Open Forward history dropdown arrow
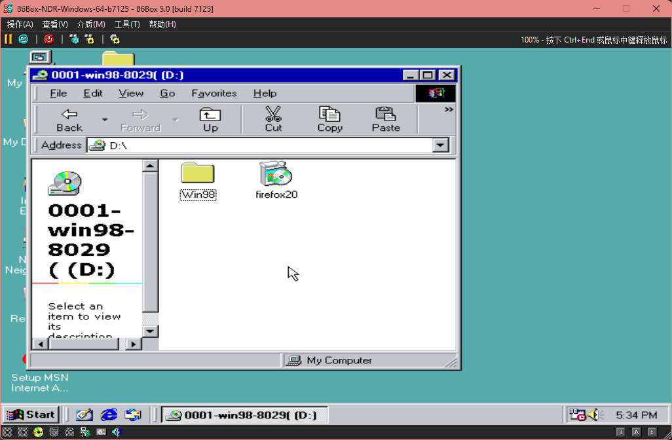The width and height of the screenshot is (672, 440). point(176,120)
